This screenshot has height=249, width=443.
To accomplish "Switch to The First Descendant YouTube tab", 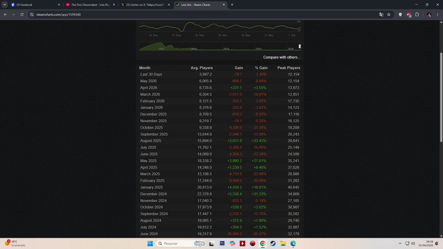I will click(90, 5).
